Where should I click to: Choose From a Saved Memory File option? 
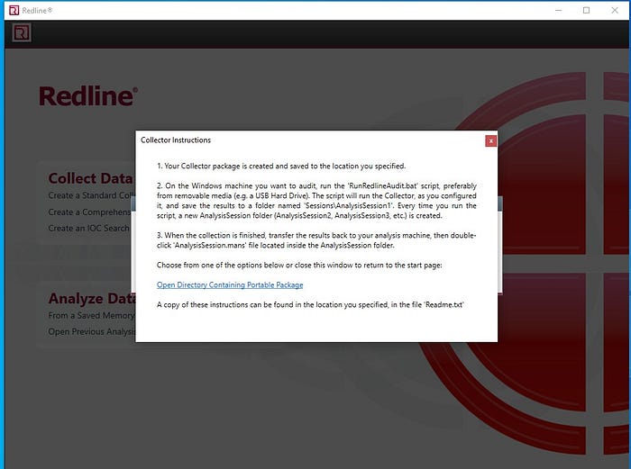click(x=92, y=315)
